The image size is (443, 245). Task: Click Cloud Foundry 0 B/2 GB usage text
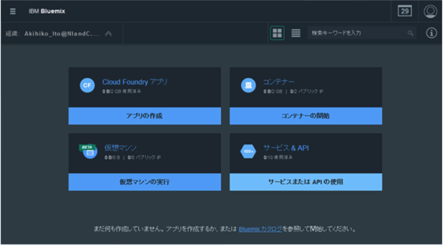[122, 91]
